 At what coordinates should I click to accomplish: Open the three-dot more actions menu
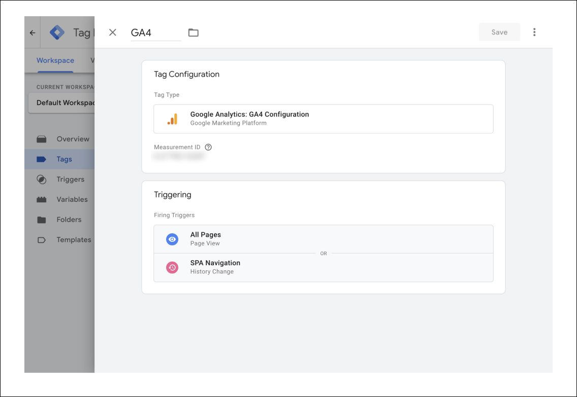534,32
